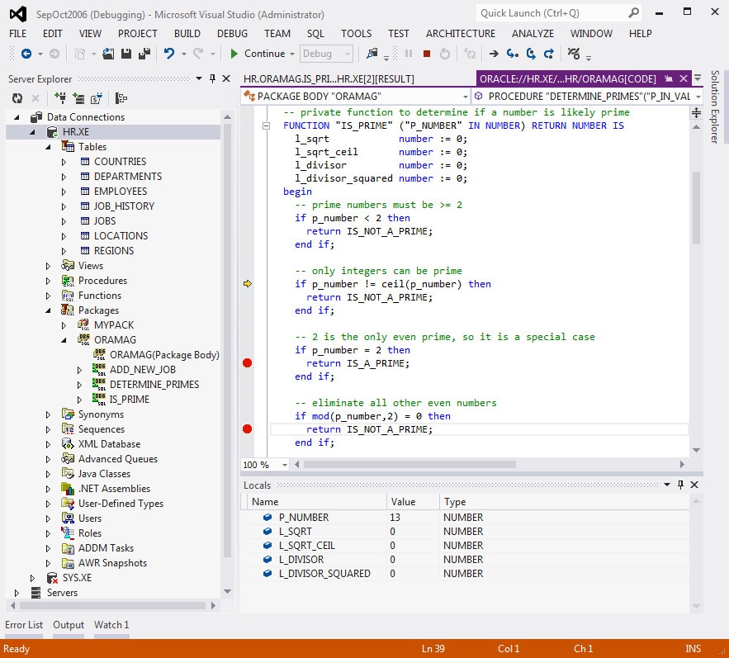Click the Connect to Database icon

[59, 97]
